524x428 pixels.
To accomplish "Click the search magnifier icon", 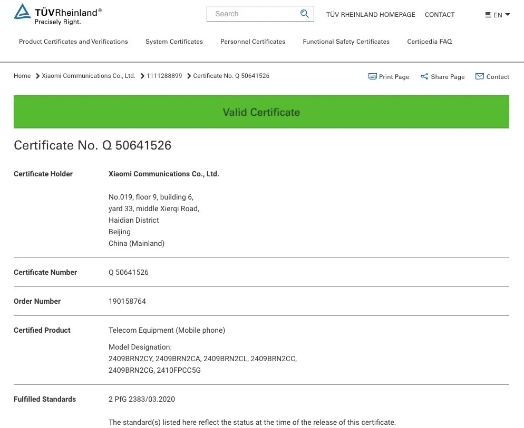I will [304, 14].
